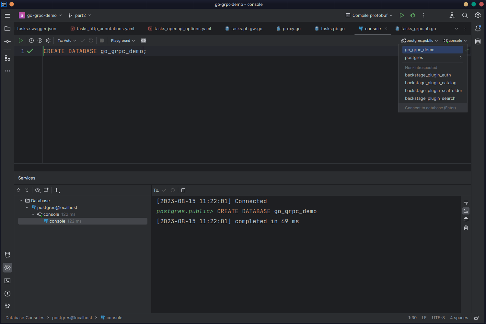Switch to the proxy.go tab
This screenshot has height=324, width=486.
click(x=291, y=29)
